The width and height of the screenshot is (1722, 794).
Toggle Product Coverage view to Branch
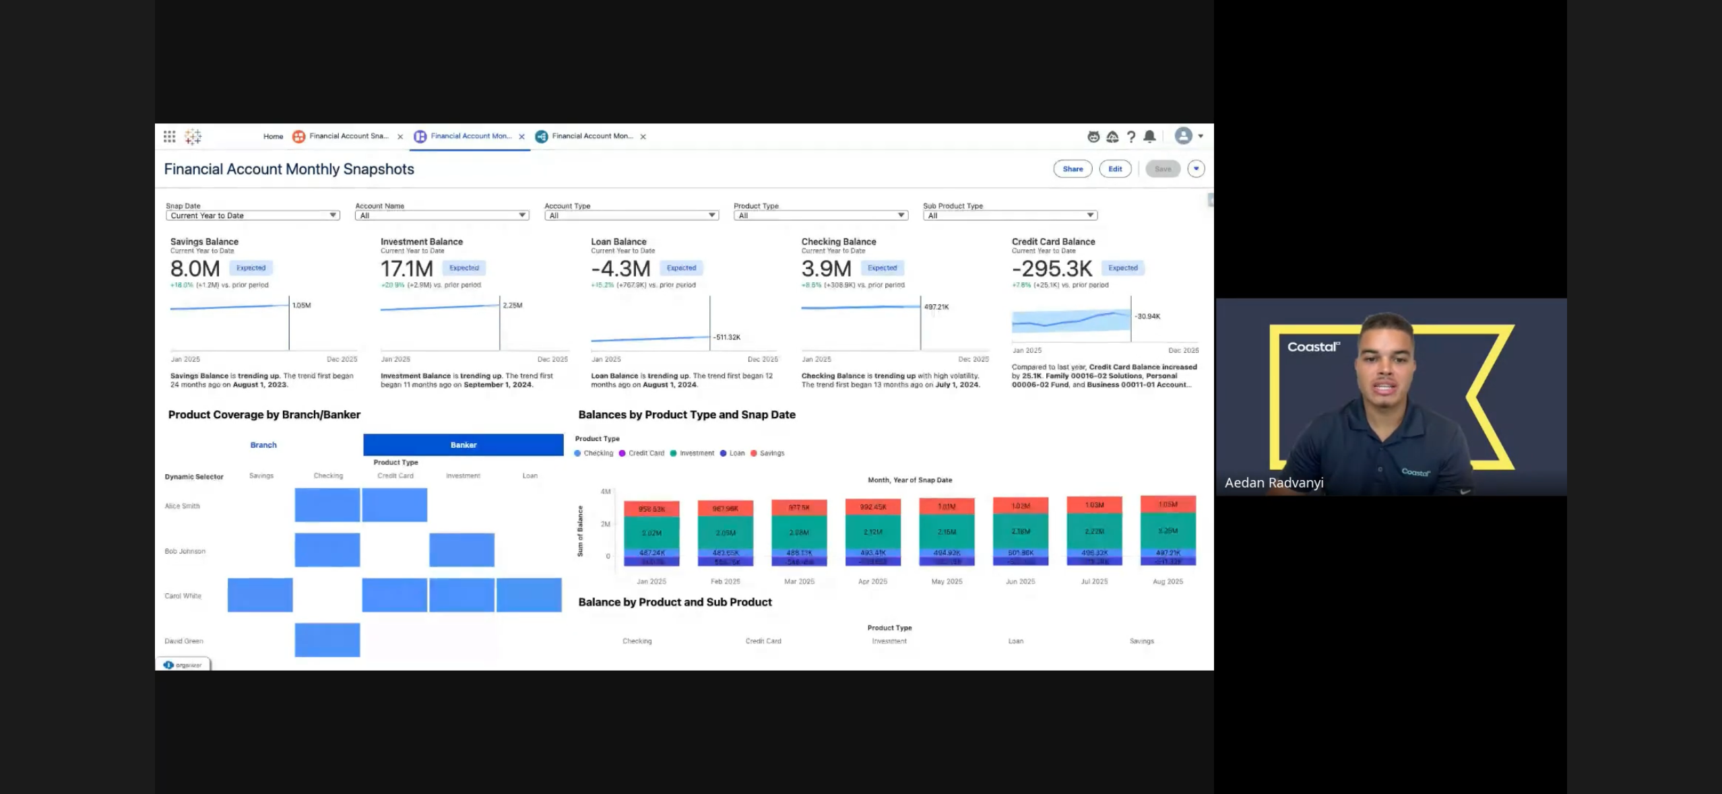coord(263,445)
